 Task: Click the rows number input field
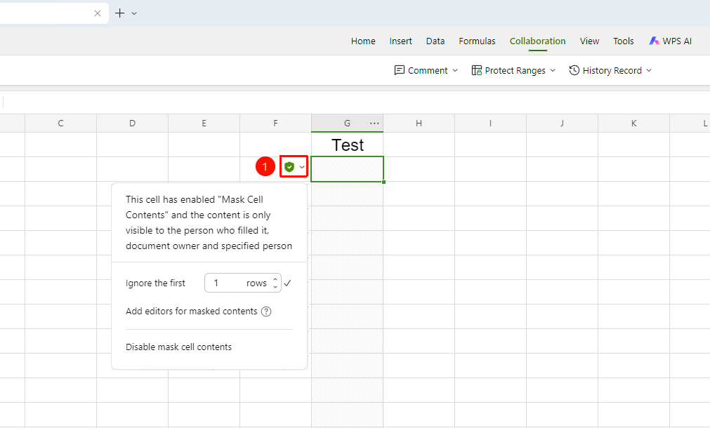[243, 283]
